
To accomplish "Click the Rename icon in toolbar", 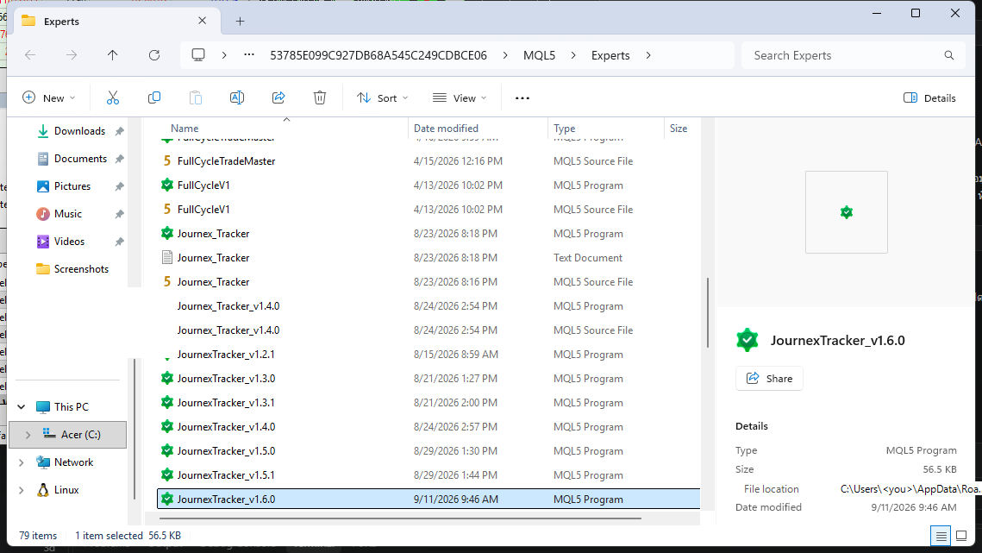I will tap(237, 97).
